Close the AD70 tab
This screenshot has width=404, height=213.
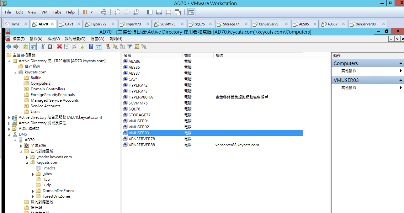click(x=52, y=24)
